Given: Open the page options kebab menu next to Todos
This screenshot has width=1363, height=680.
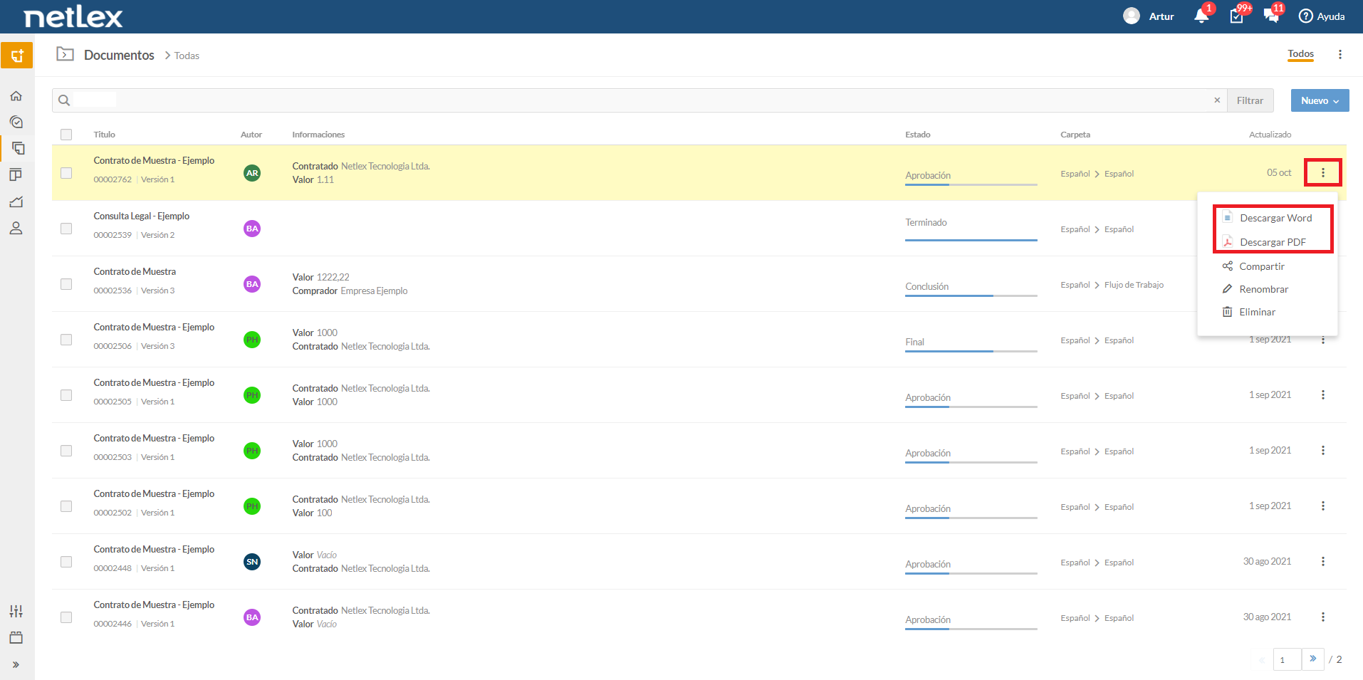Looking at the screenshot, I should pos(1339,55).
